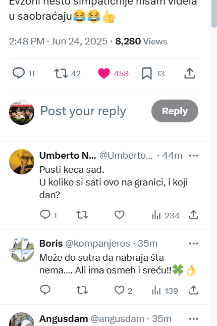Open Umberto's profile avatar
The image size is (217, 326).
pyautogui.click(x=22, y=162)
